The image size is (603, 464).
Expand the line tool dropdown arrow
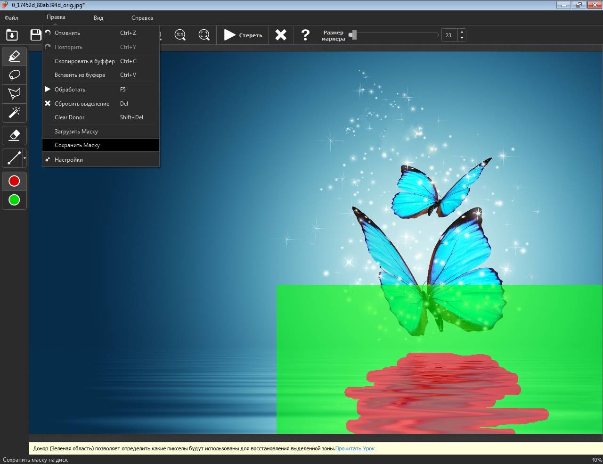coord(24,158)
